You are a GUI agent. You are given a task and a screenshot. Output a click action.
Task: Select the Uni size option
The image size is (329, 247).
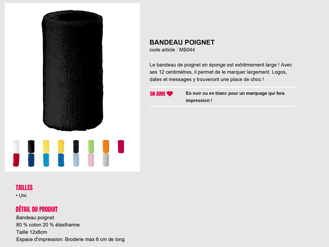tap(21, 196)
